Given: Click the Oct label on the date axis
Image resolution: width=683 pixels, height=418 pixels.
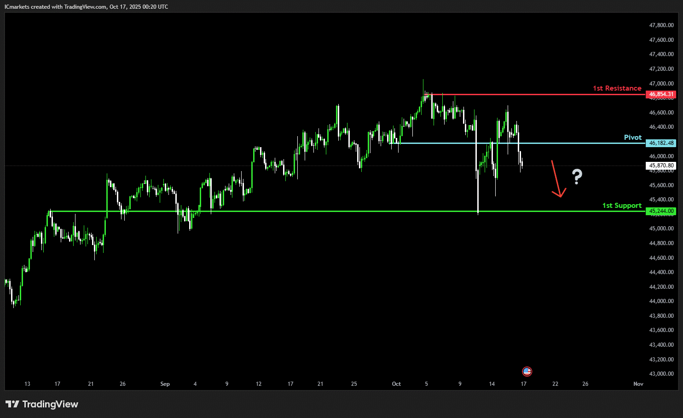Looking at the screenshot, I should [x=396, y=384].
